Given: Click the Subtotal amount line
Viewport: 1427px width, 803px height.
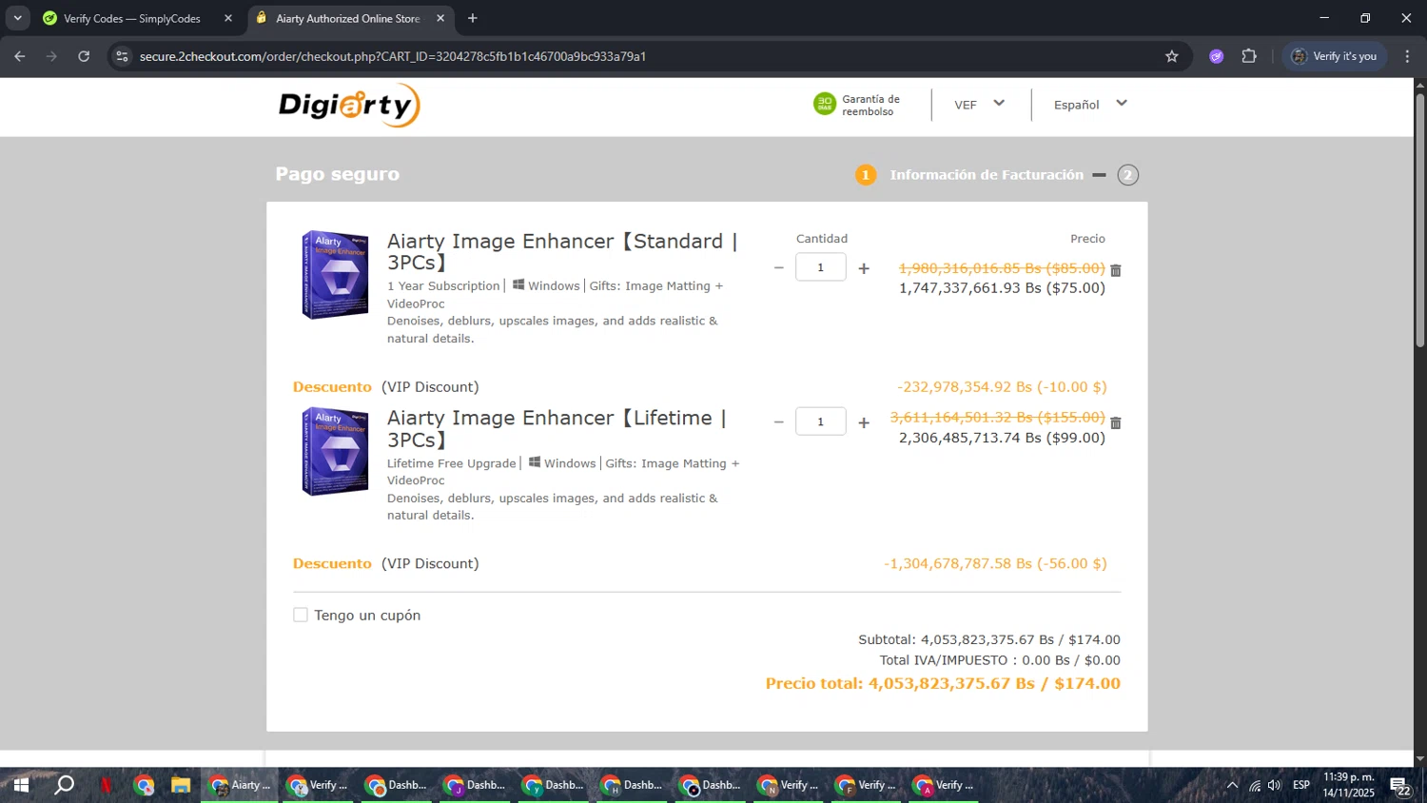Looking at the screenshot, I should click(989, 639).
